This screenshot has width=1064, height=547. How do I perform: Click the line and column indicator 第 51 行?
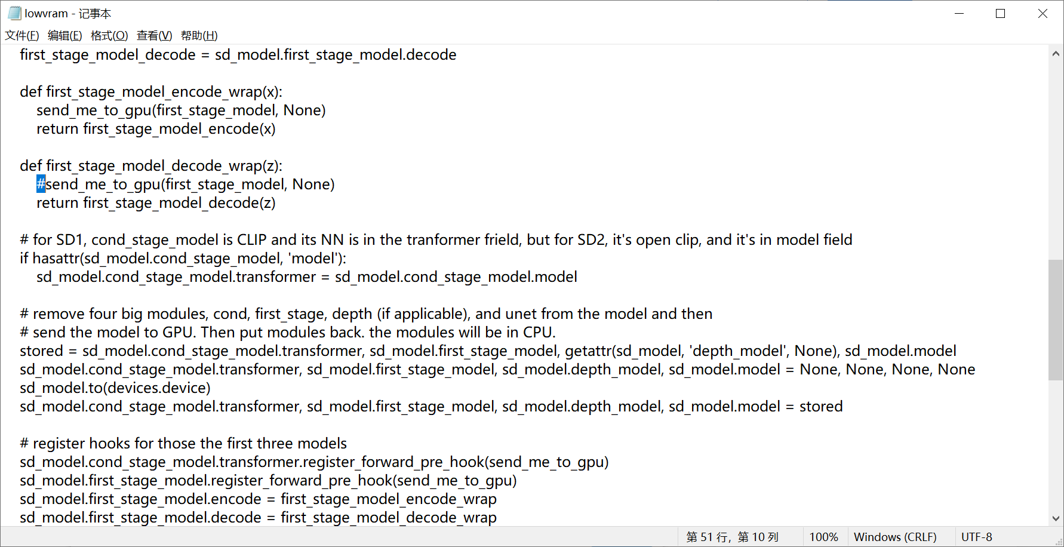(732, 537)
